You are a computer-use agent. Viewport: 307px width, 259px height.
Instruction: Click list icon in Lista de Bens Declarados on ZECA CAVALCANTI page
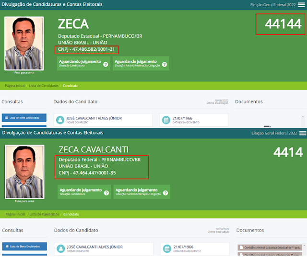[x=7, y=246]
